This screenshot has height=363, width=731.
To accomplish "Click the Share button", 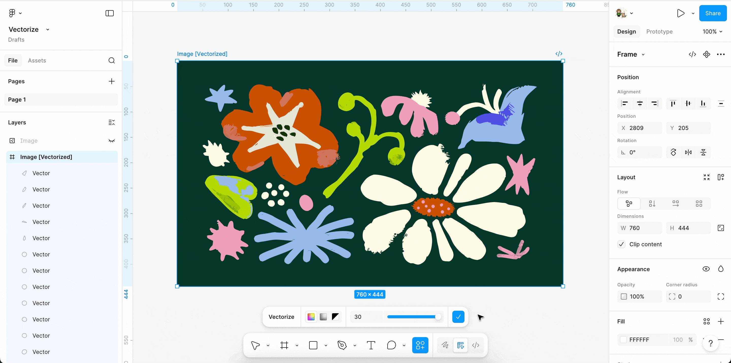I will pyautogui.click(x=713, y=13).
